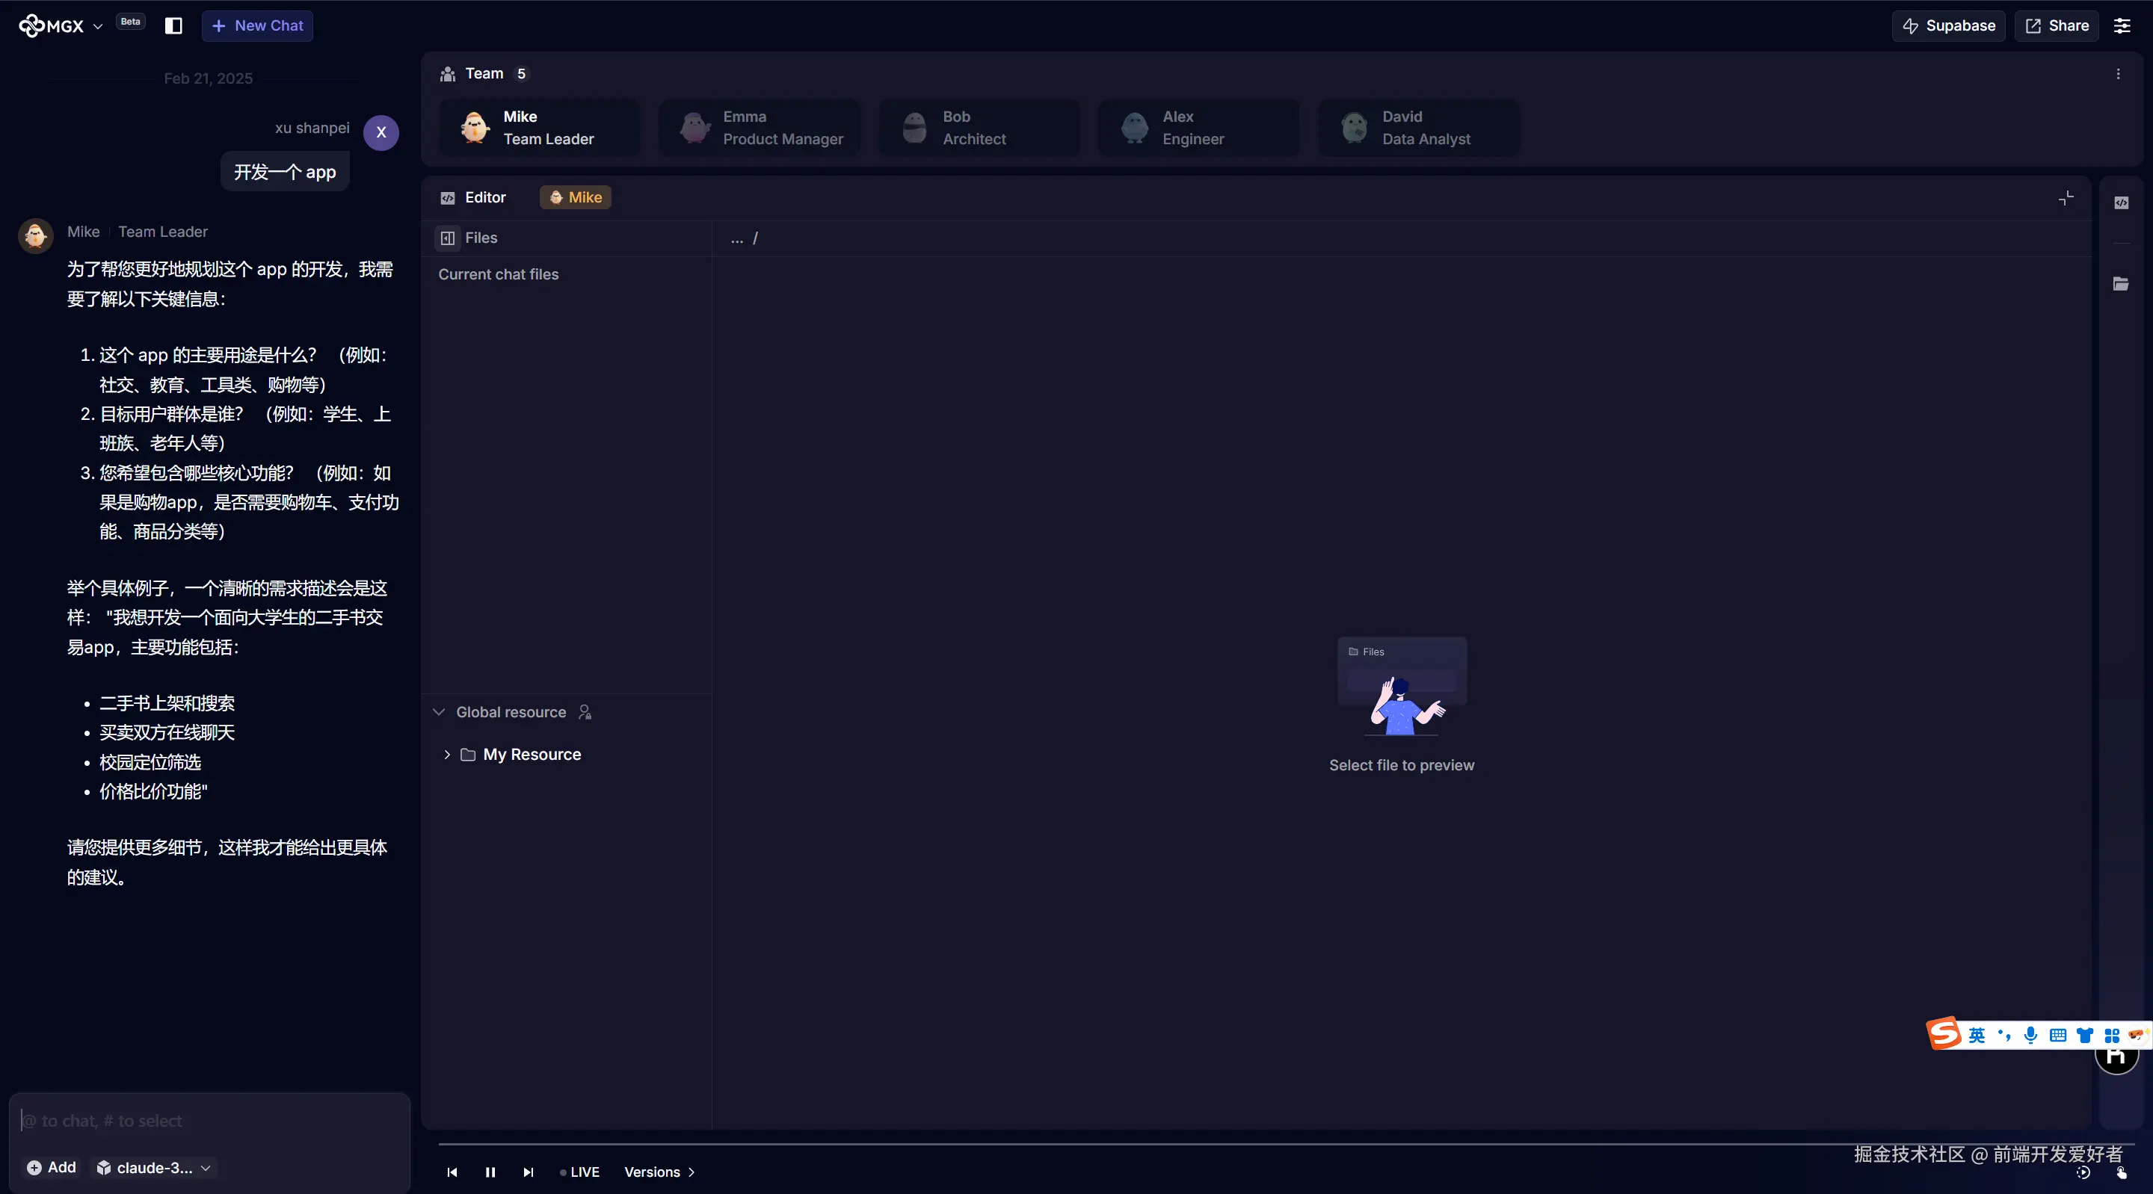Collapse the Global resource section

439,712
